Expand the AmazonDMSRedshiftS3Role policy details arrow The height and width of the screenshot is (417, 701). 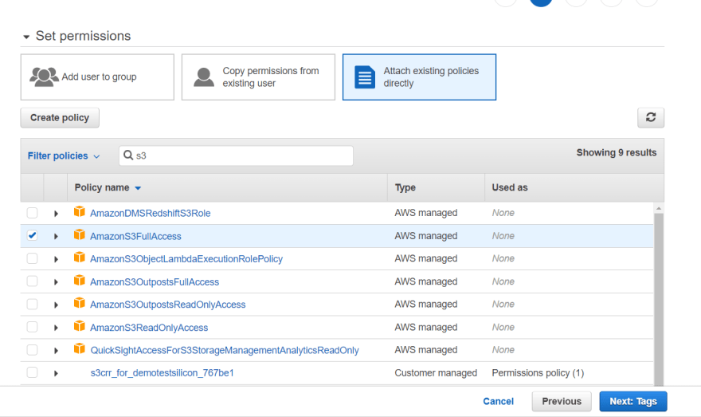(x=56, y=214)
